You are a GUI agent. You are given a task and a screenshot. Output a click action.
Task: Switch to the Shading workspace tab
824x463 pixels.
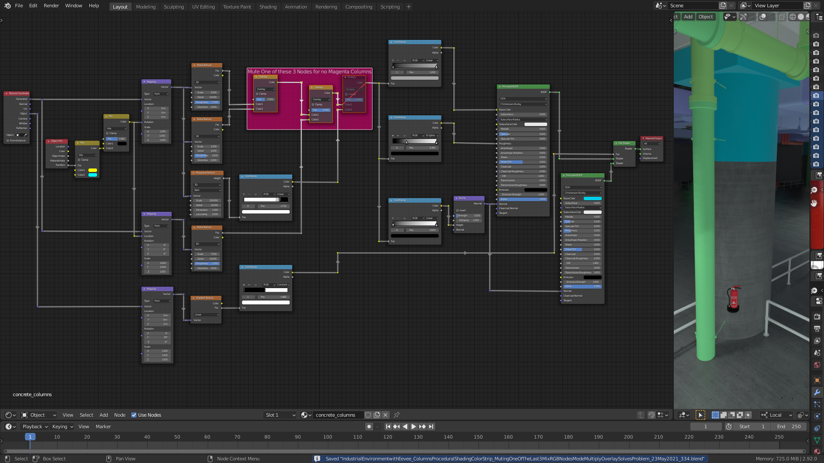[268, 7]
